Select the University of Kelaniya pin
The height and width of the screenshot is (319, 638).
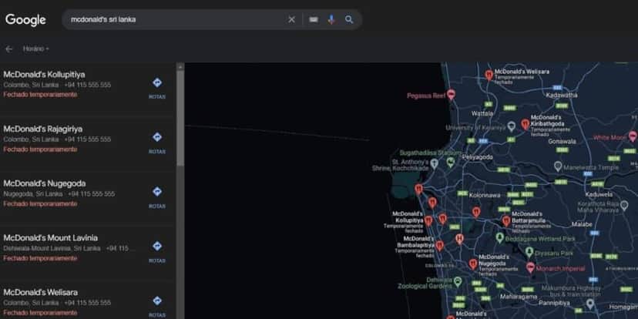pos(512,126)
